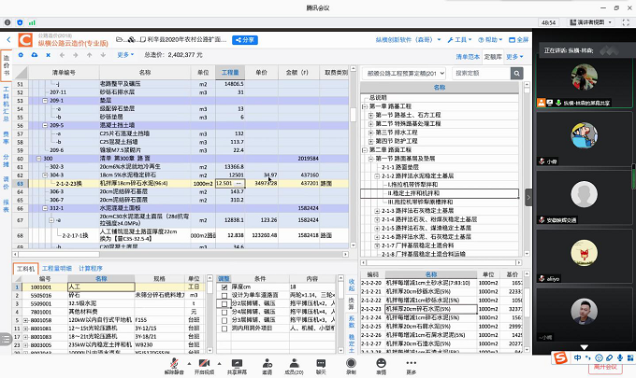Open the 纵横创新软件 account dropdown
This screenshot has width=636, height=378.
point(408,39)
